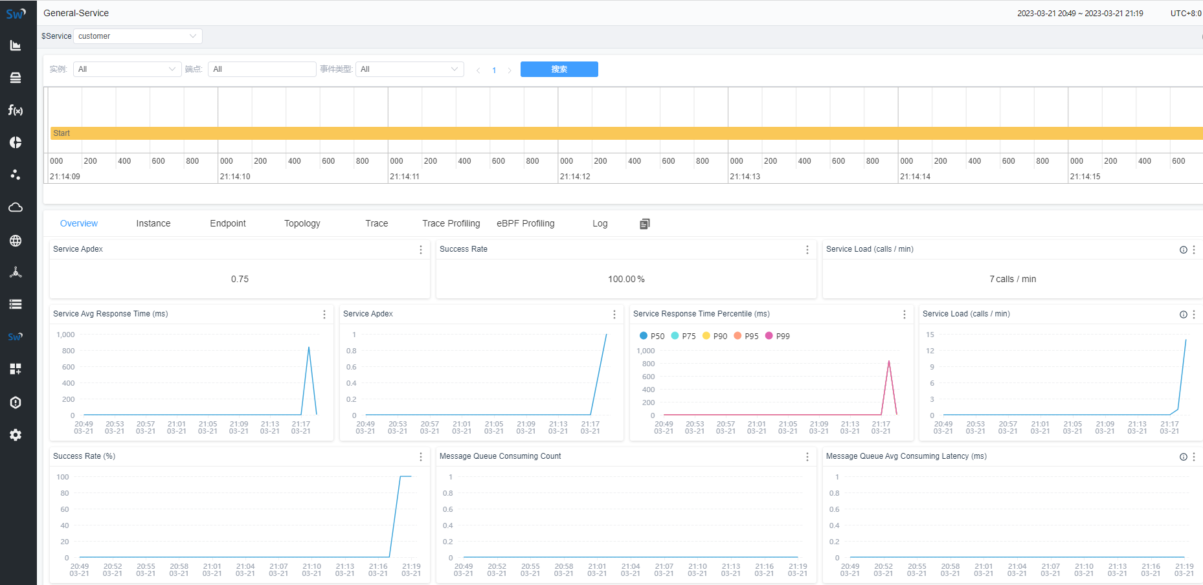This screenshot has width=1203, height=585.
Task: Toggle the P50 legend series
Action: 652,336
